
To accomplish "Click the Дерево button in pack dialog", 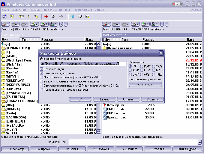I will pyautogui.click(x=104, y=99).
